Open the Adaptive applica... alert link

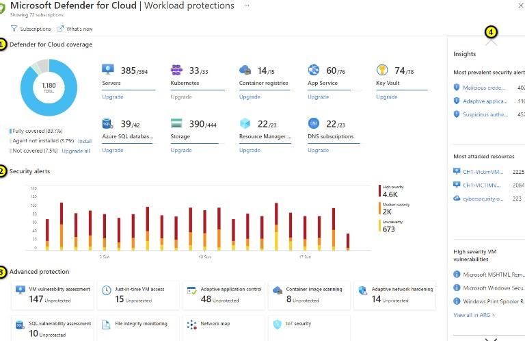(x=485, y=101)
